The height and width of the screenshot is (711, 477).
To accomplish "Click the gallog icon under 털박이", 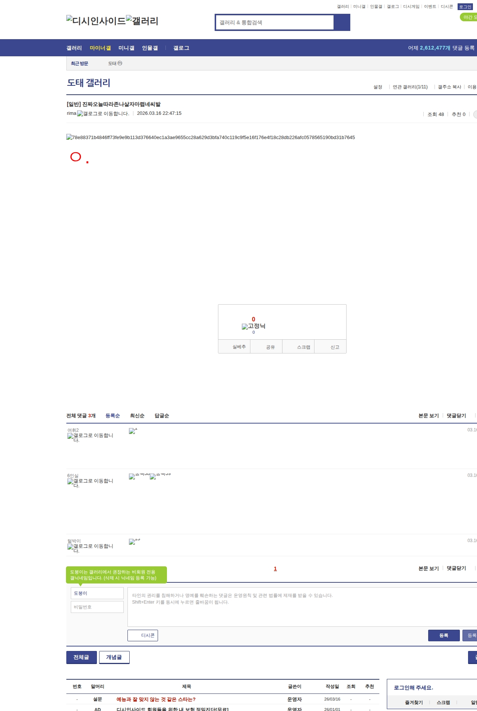I will pos(90,547).
